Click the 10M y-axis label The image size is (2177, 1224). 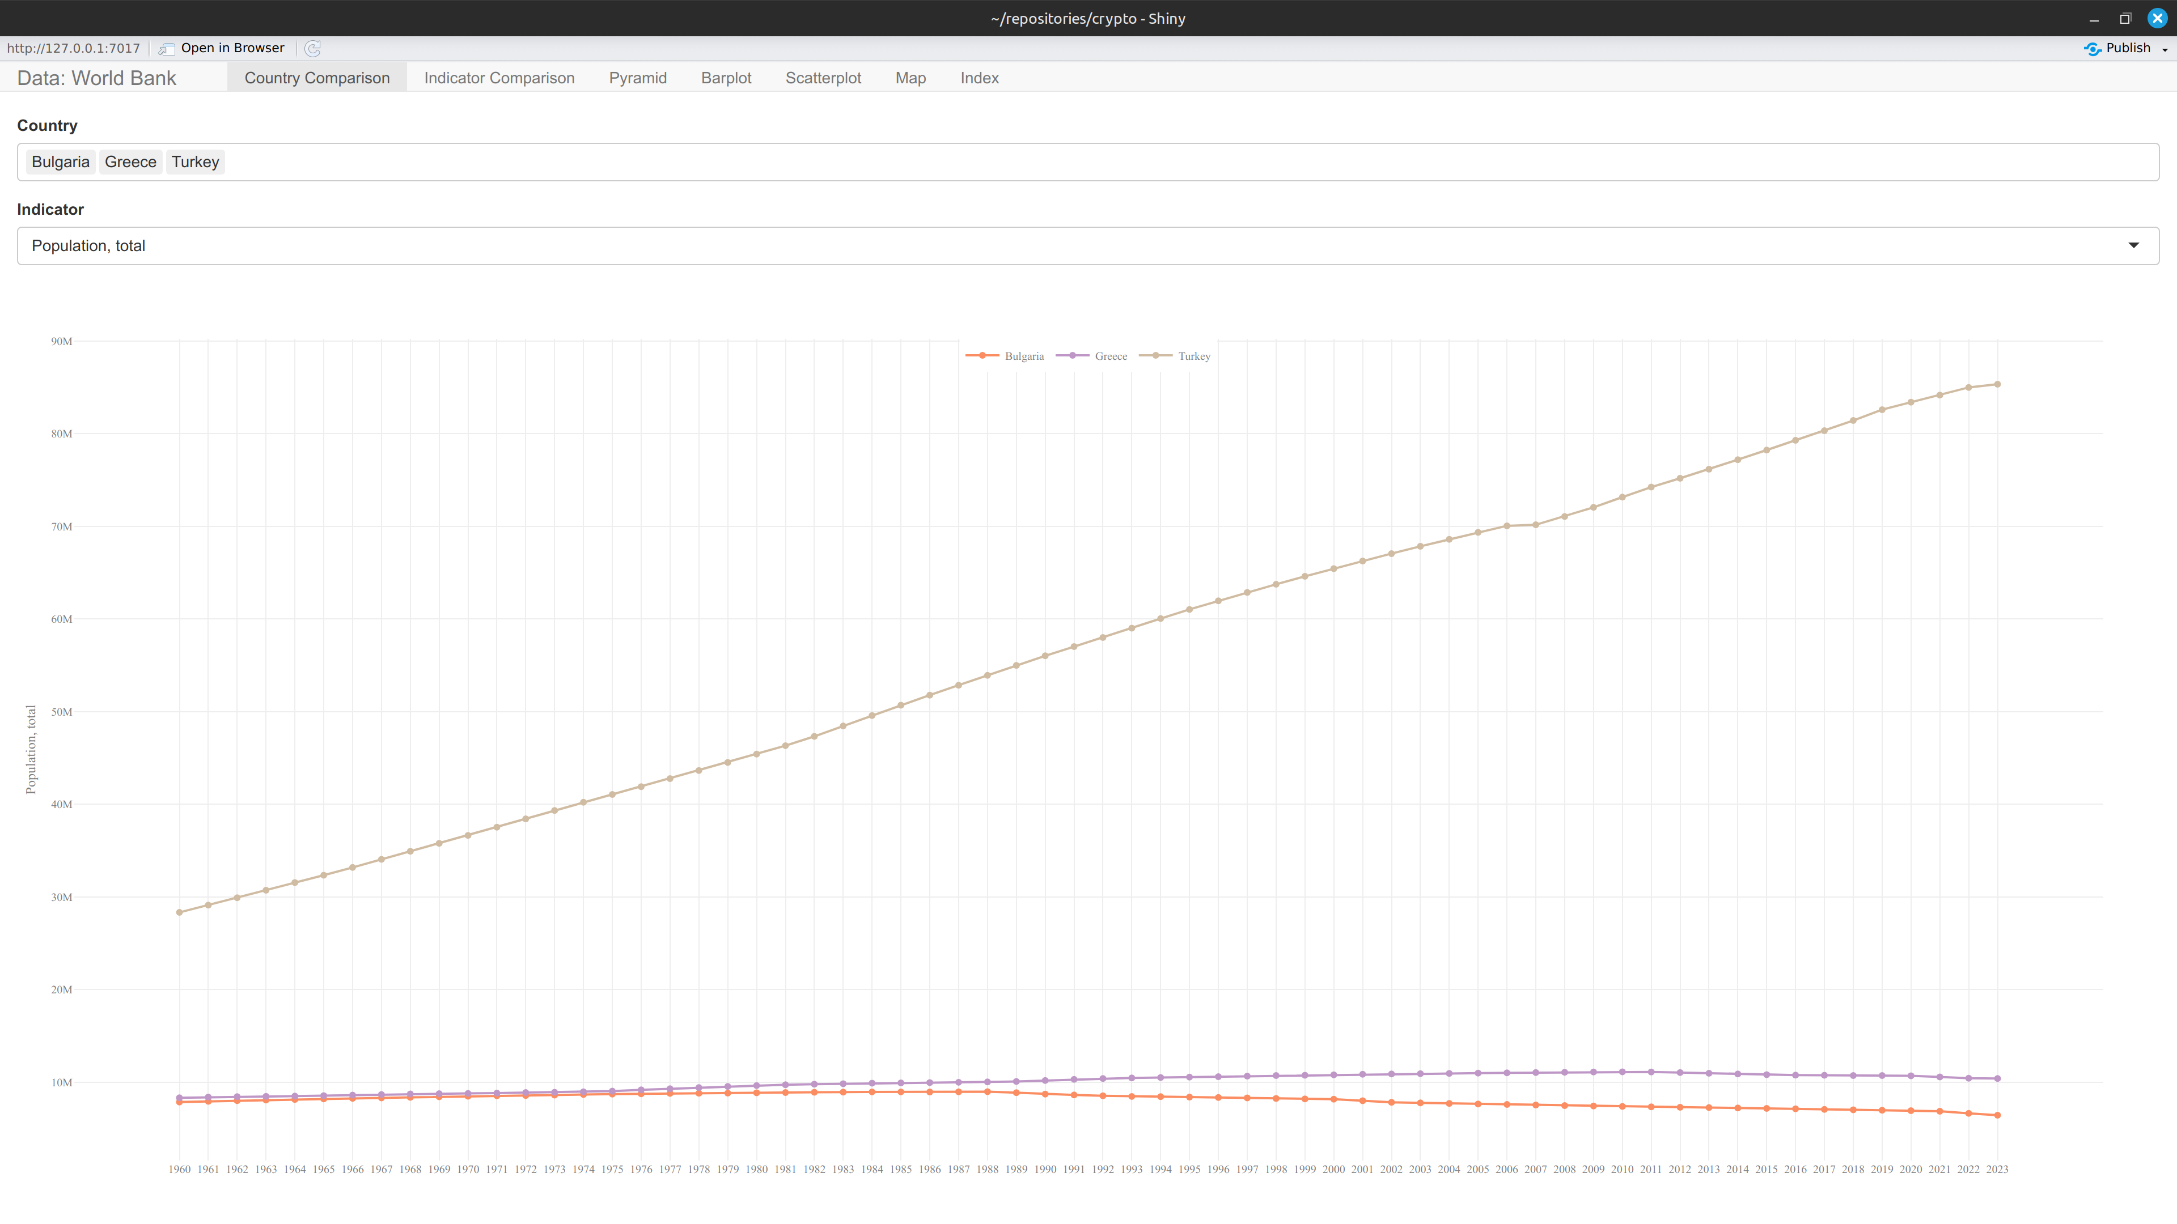pos(62,1082)
